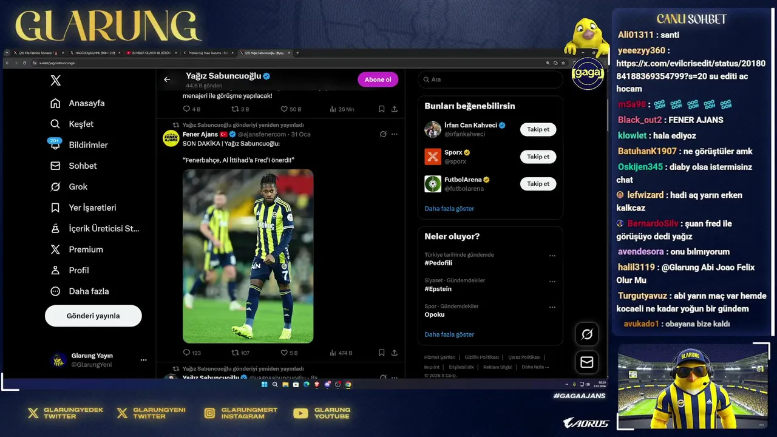Image resolution: width=777 pixels, height=437 pixels.
Task: Expand Daha fazla menu
Action: point(80,291)
